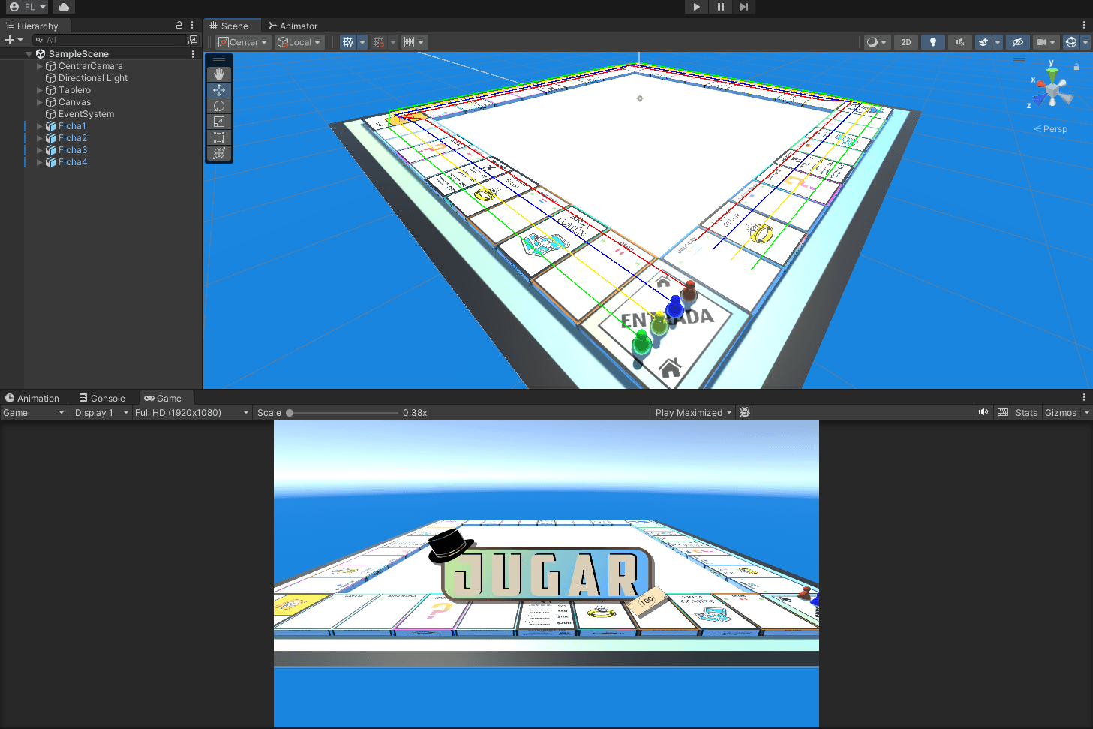1093x729 pixels.
Task: Click the Pause button
Action: point(721,7)
